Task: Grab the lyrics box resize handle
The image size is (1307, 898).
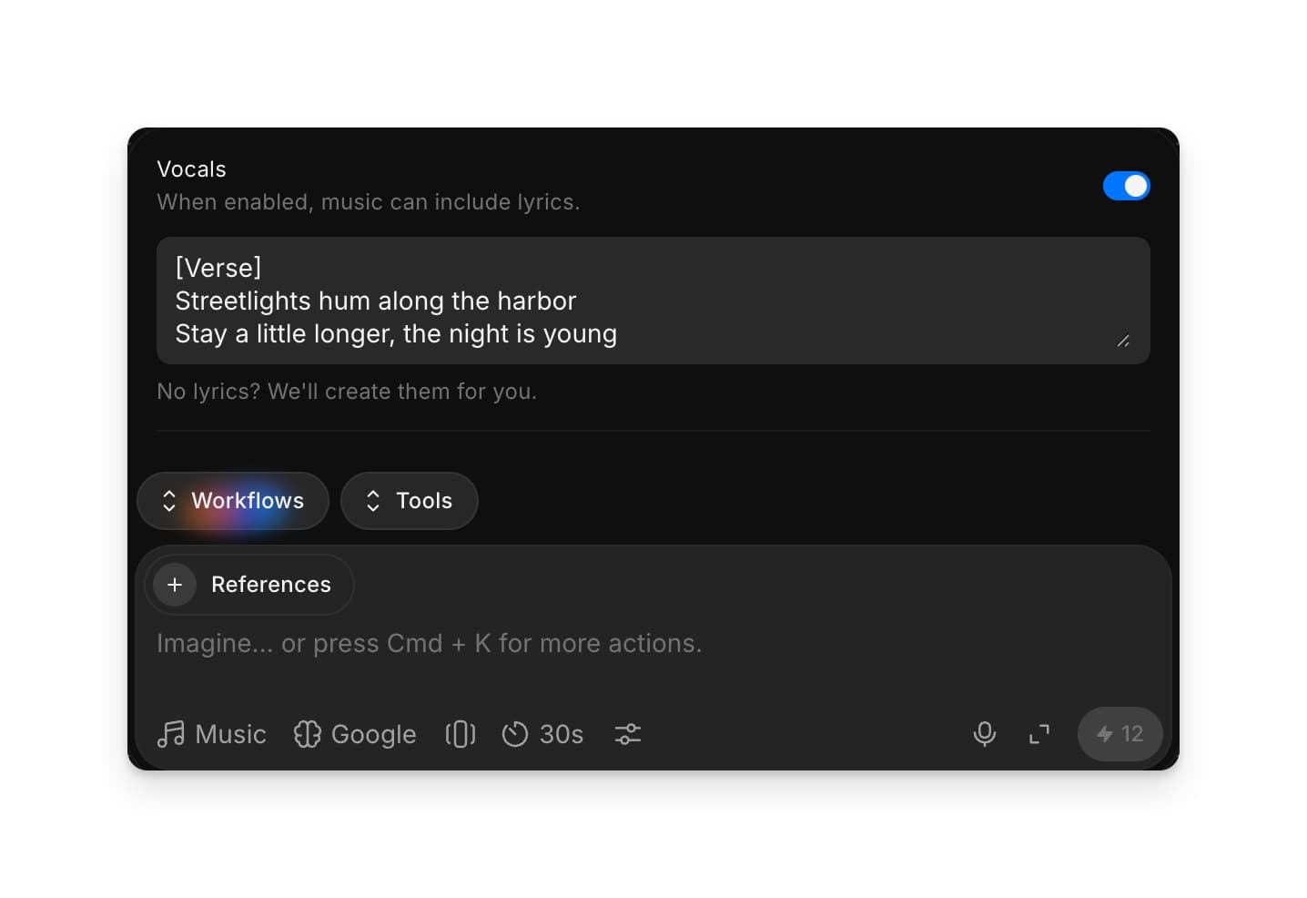Action: click(x=1123, y=341)
